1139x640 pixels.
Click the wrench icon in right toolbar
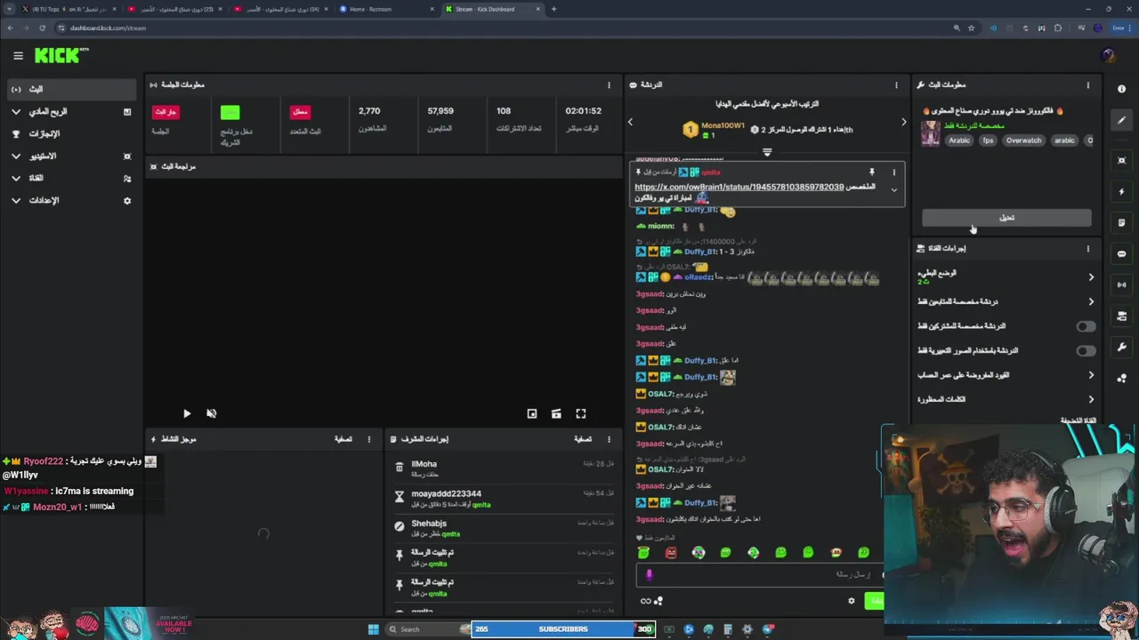point(1121,347)
